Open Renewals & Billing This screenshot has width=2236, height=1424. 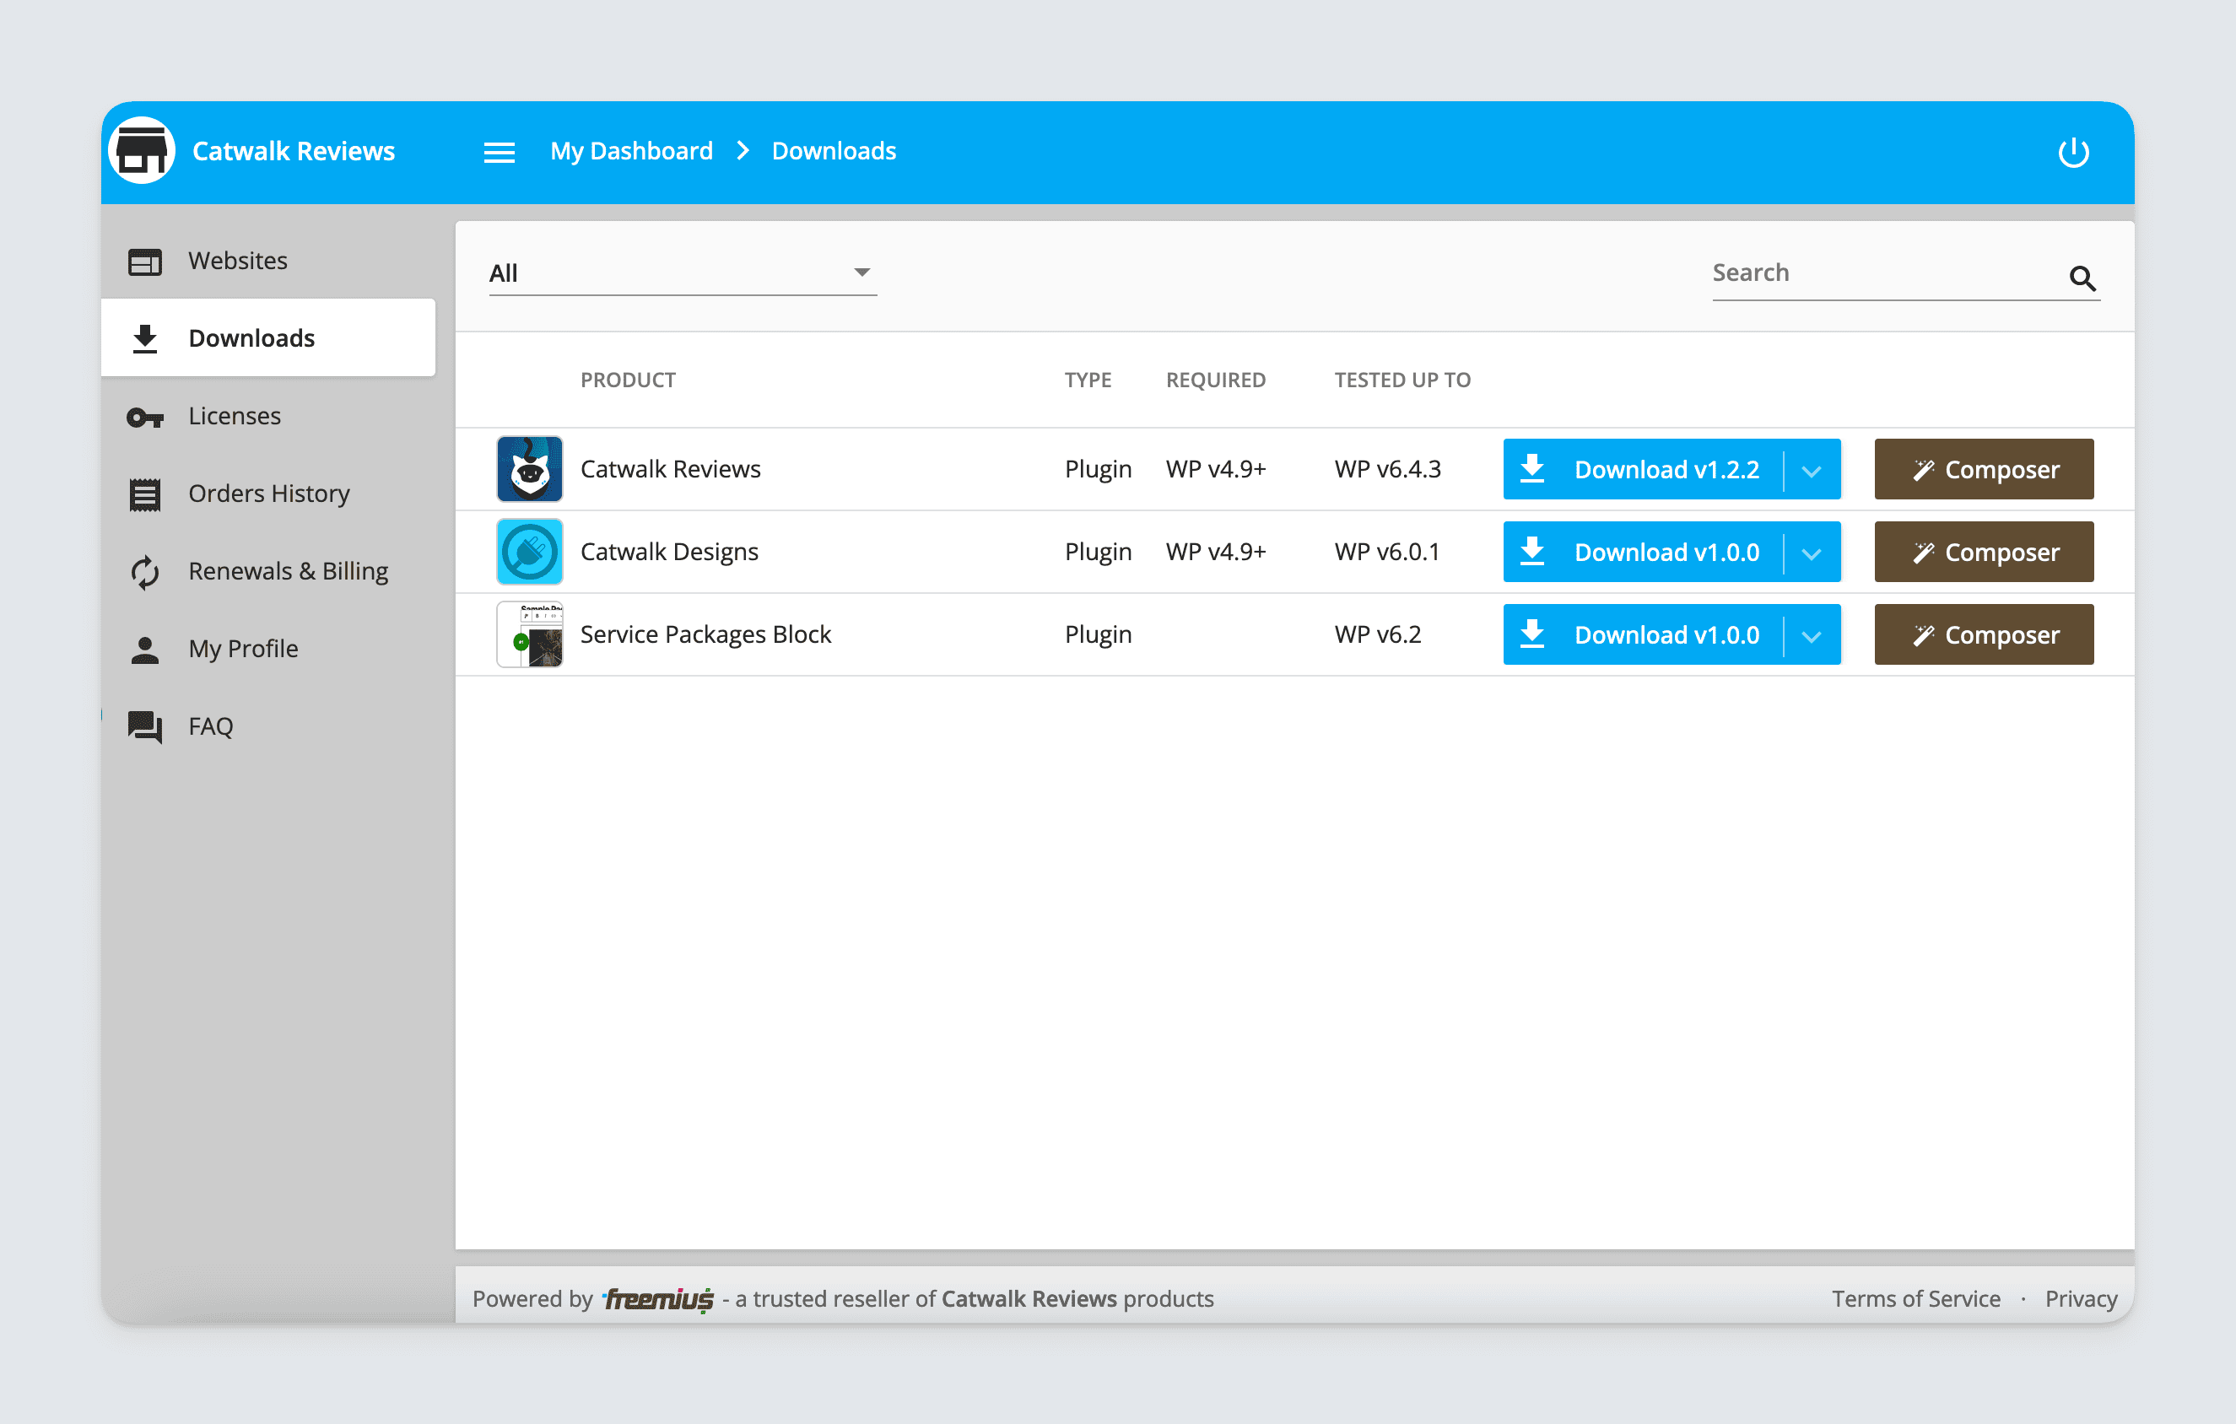coord(268,571)
